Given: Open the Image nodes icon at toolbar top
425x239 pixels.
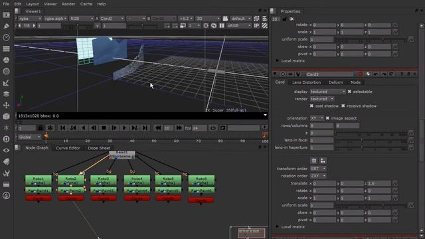Looking at the screenshot, I should point(6,15).
